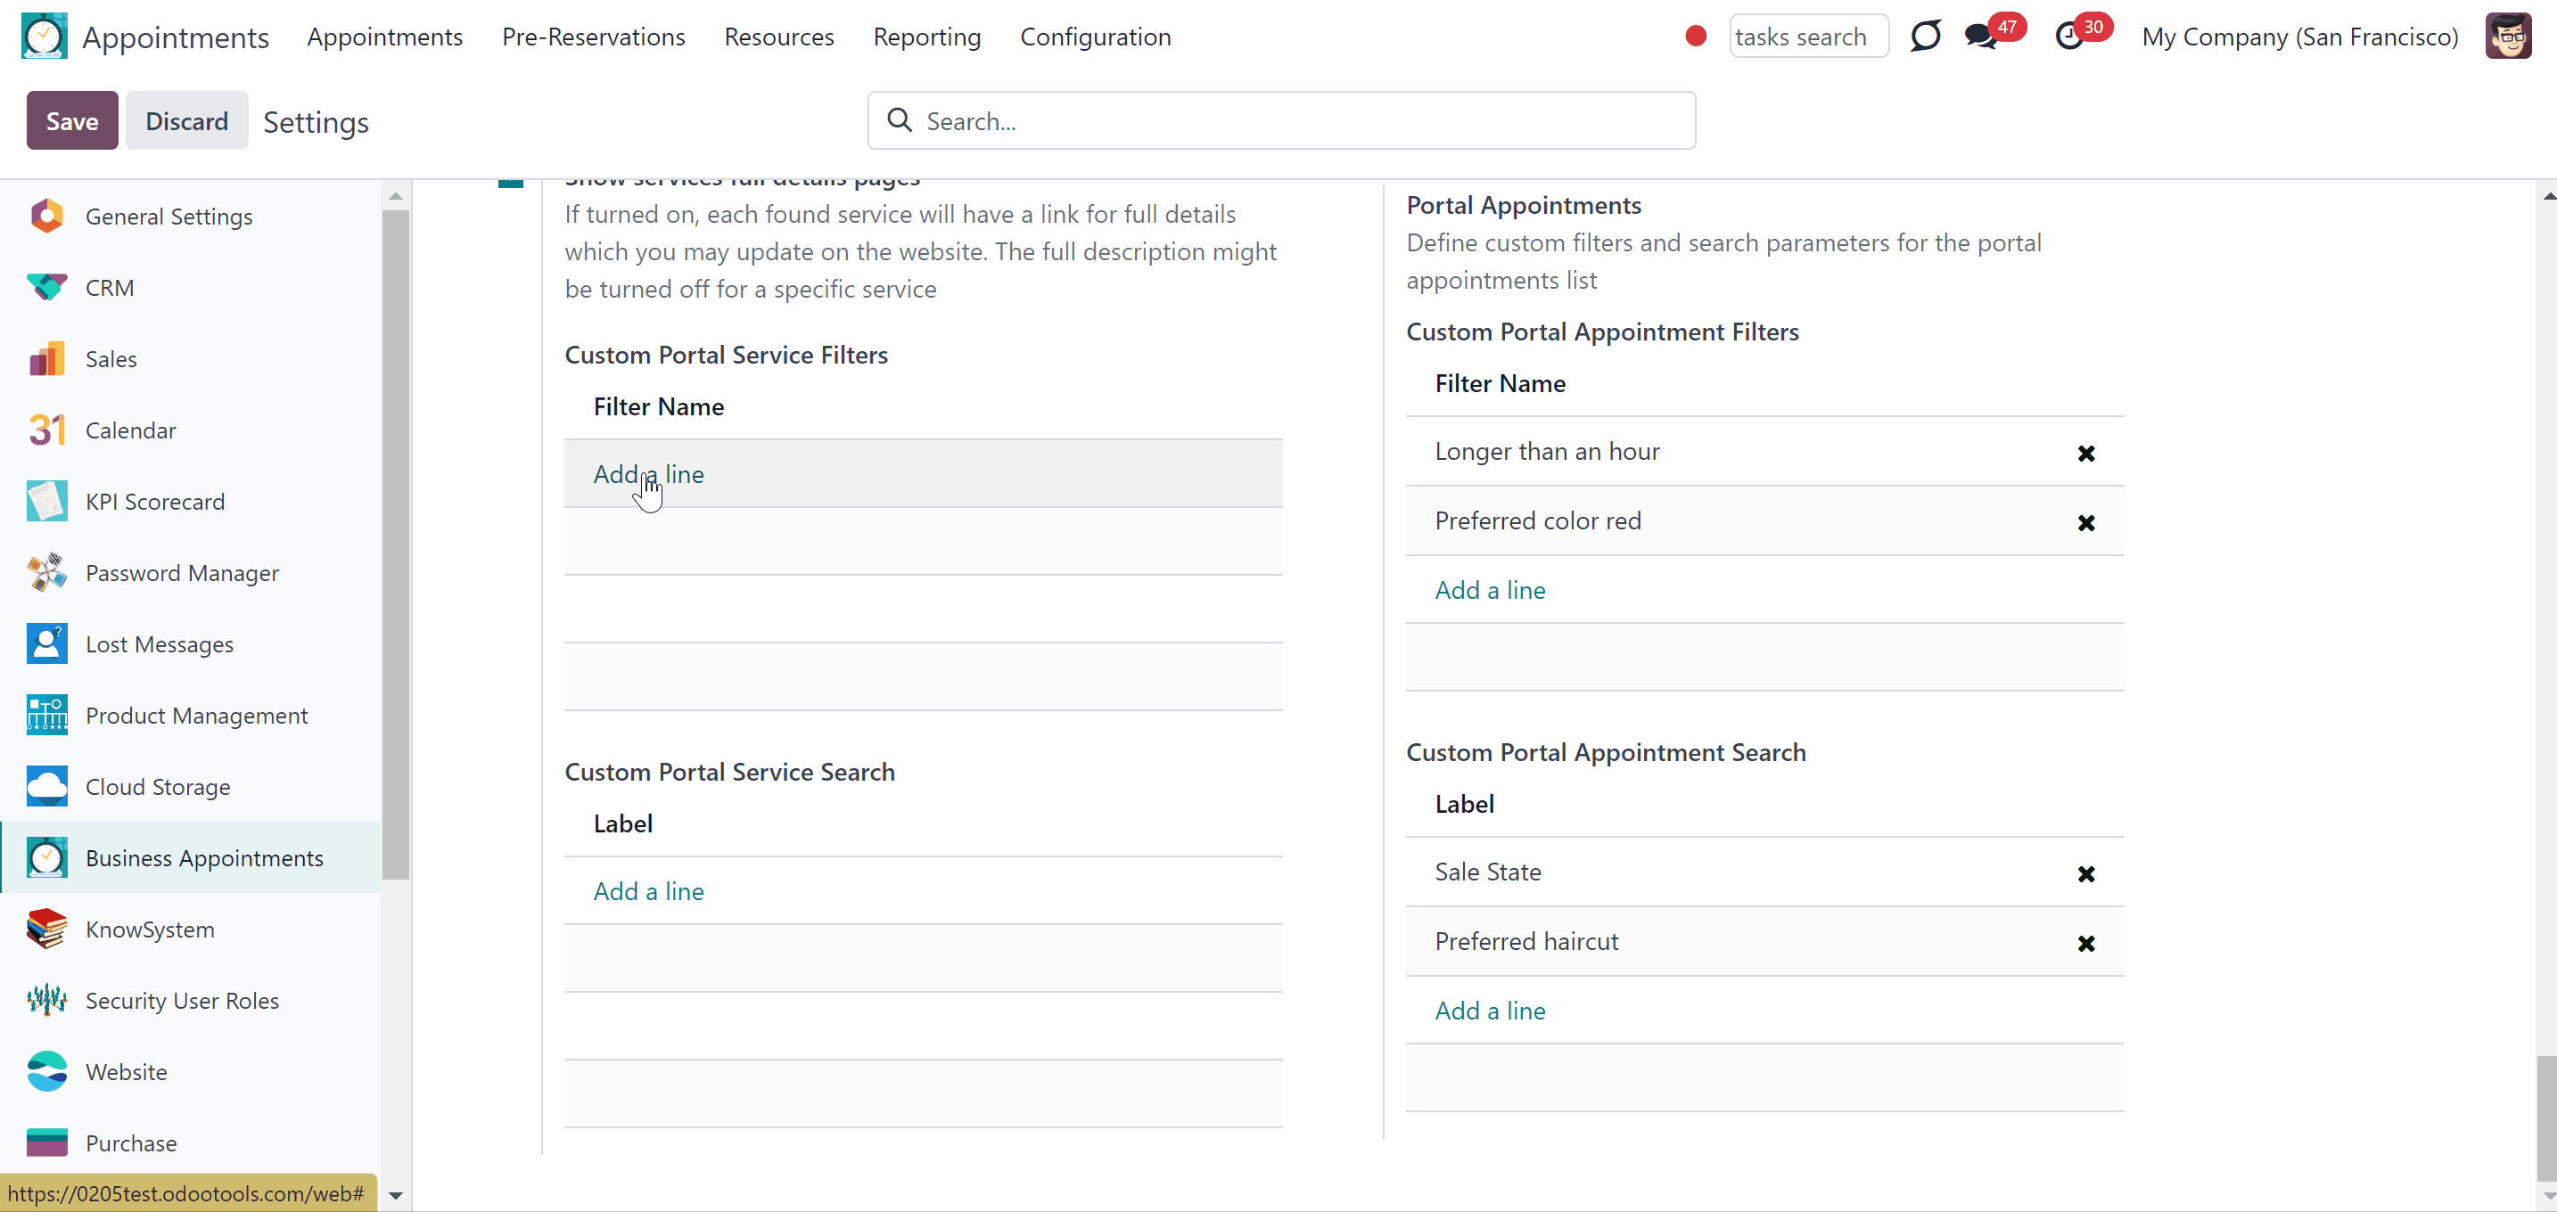2557x1212 pixels.
Task: Click the Settings breadcrumb title
Action: coord(316,122)
